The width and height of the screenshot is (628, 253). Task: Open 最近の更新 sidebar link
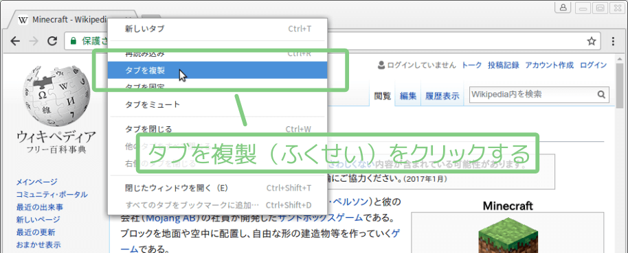tap(36, 232)
